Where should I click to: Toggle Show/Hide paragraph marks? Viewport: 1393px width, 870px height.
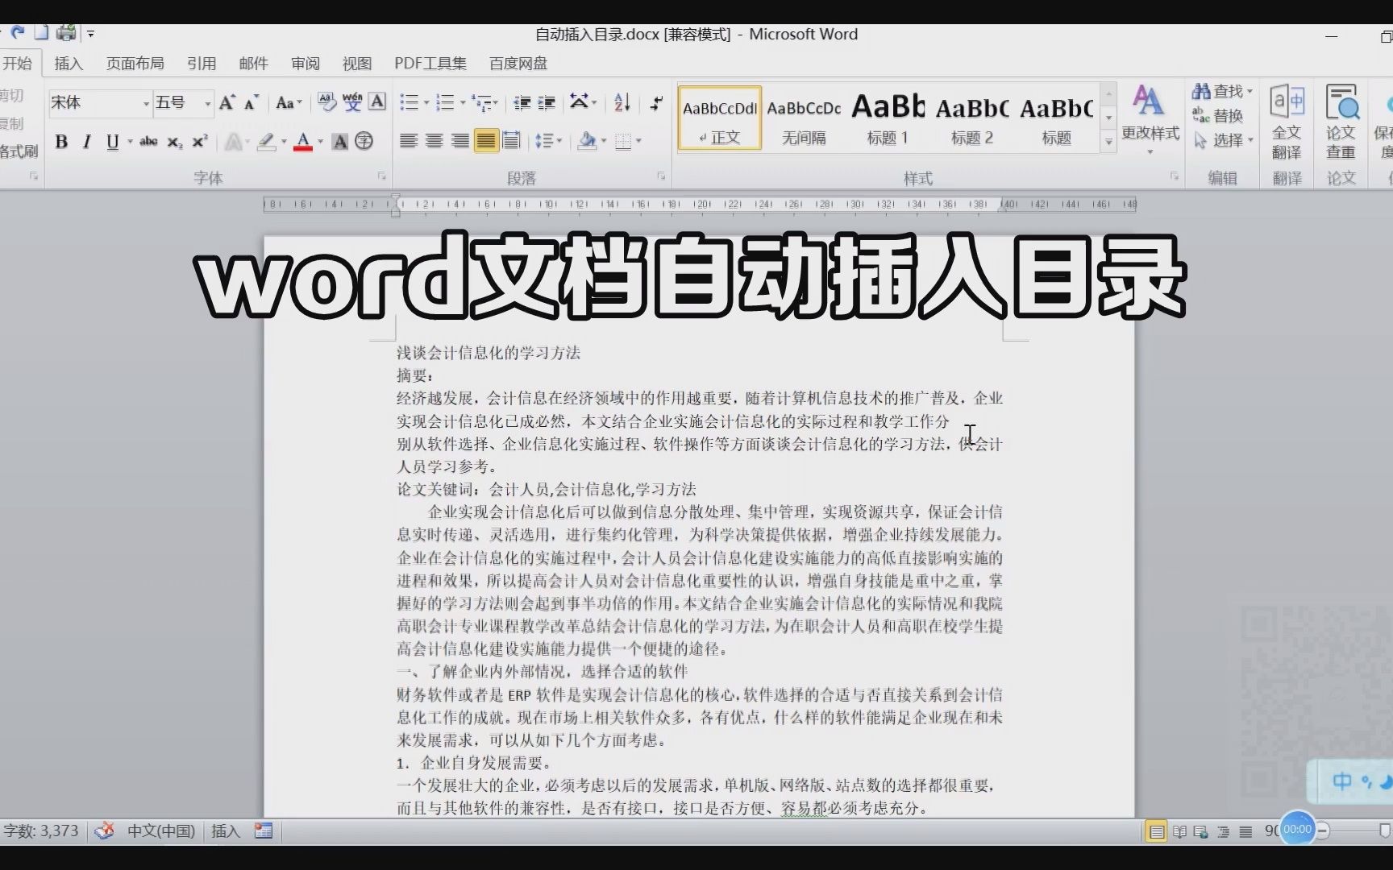[657, 102]
